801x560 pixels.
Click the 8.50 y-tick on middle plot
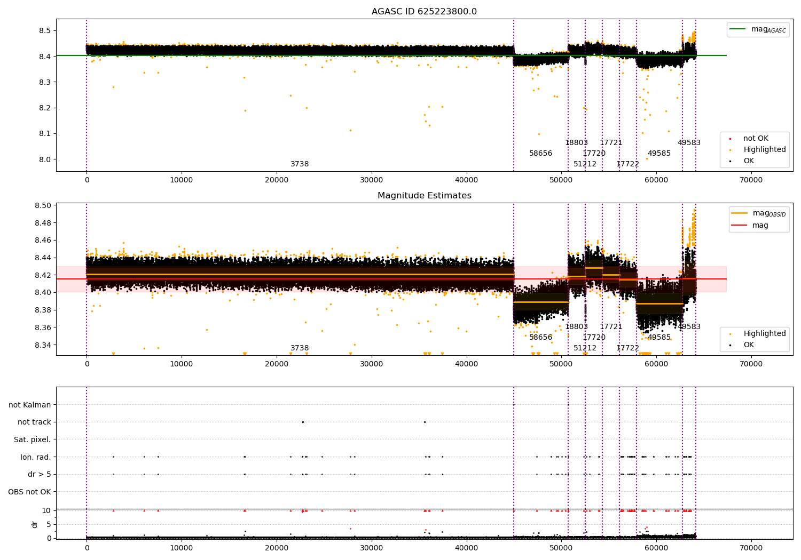[43, 206]
